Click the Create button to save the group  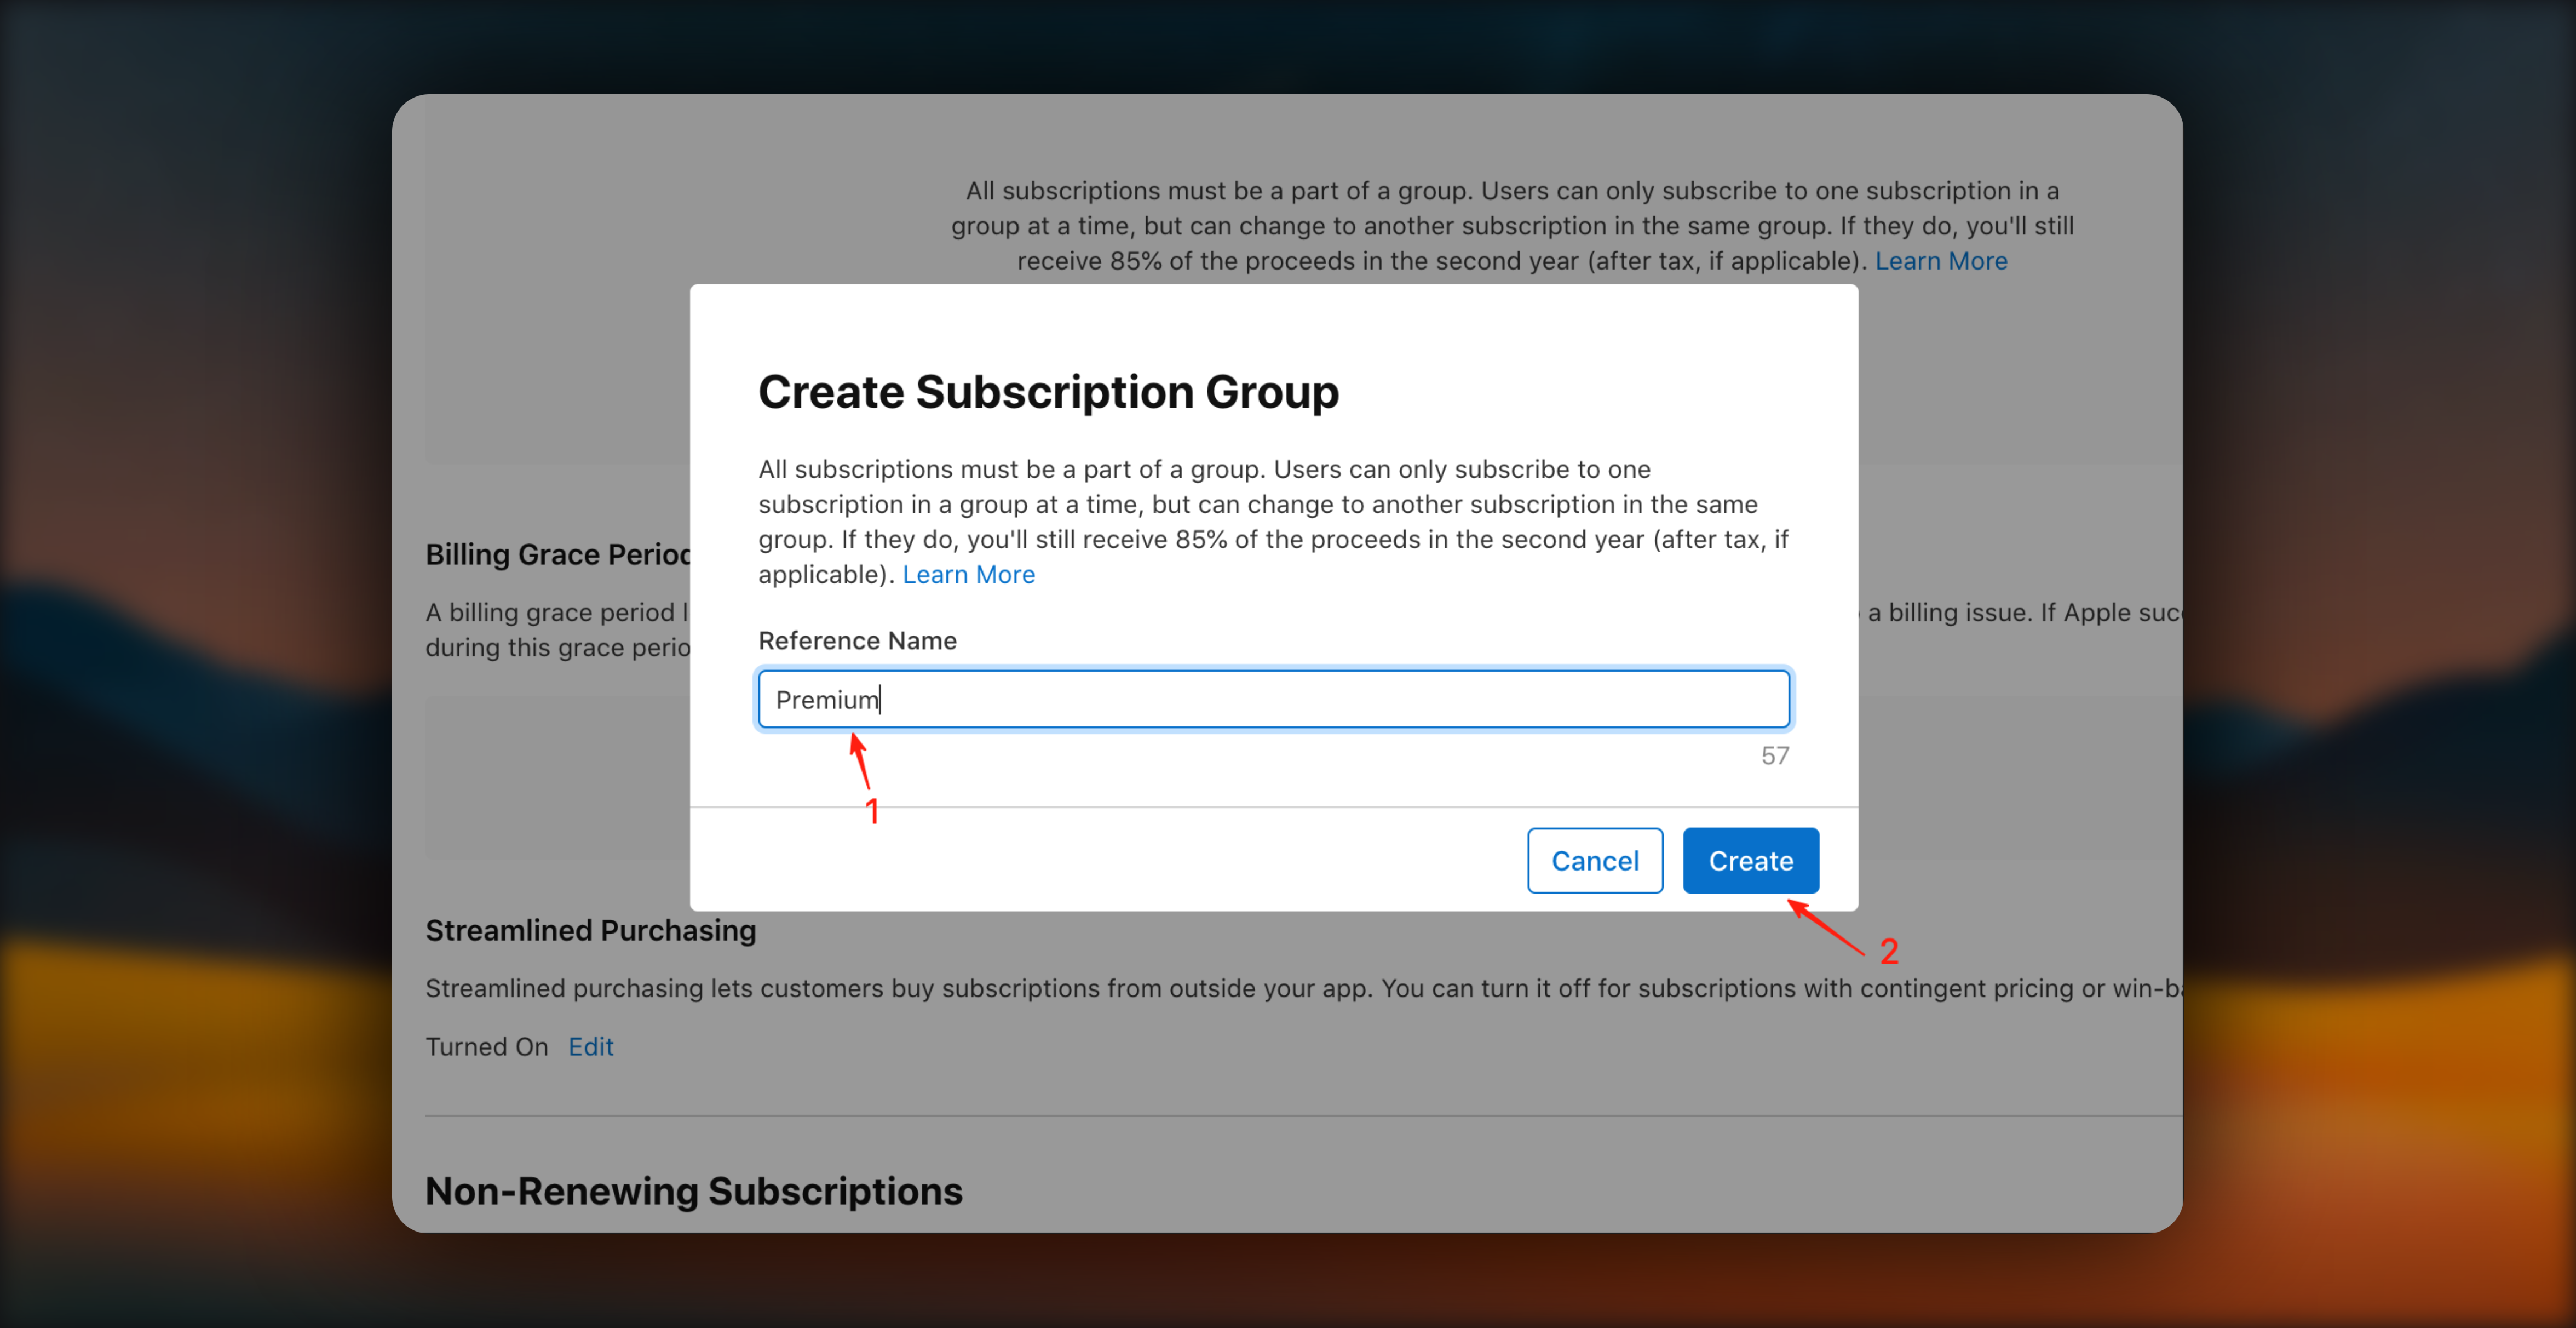point(1750,860)
